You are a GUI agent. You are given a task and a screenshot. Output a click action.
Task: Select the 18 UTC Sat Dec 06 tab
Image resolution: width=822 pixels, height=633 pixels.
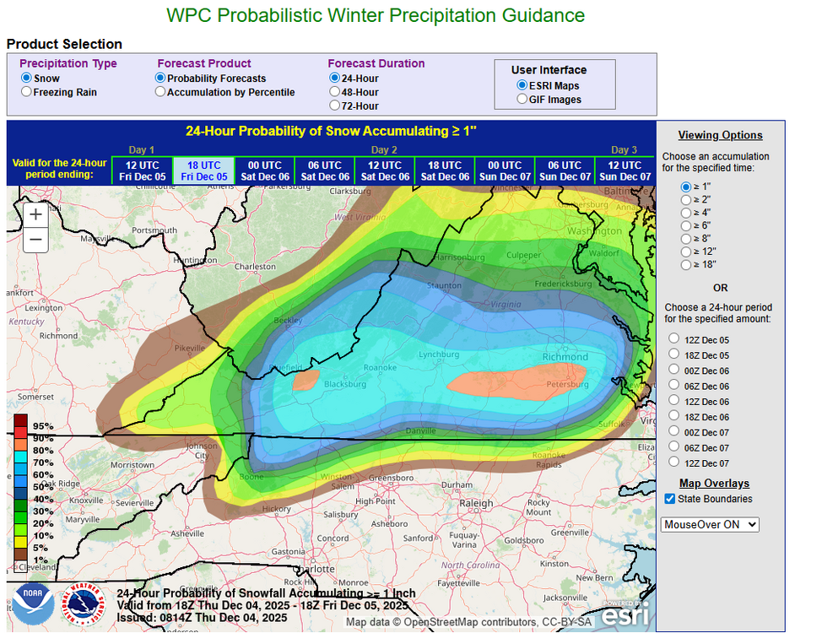pyautogui.click(x=445, y=170)
